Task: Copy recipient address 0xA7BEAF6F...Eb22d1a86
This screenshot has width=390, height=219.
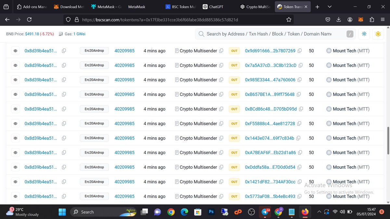Action: [299, 152]
